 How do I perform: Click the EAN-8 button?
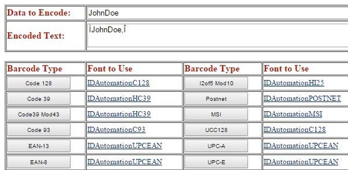(39, 162)
